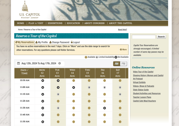Select the available 10:50 AM slot on Wed 14 Aug
This screenshot has height=126, width=179.
pyautogui.click(x=74, y=81)
